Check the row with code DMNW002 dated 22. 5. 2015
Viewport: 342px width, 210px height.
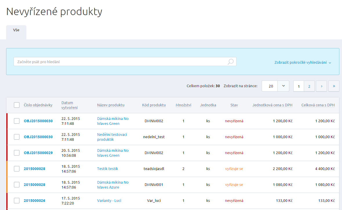(17, 121)
